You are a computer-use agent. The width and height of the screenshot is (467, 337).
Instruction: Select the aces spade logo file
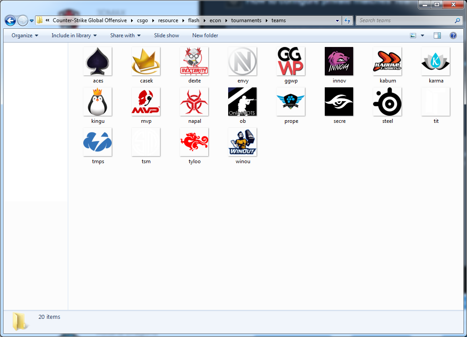pyautogui.click(x=97, y=61)
